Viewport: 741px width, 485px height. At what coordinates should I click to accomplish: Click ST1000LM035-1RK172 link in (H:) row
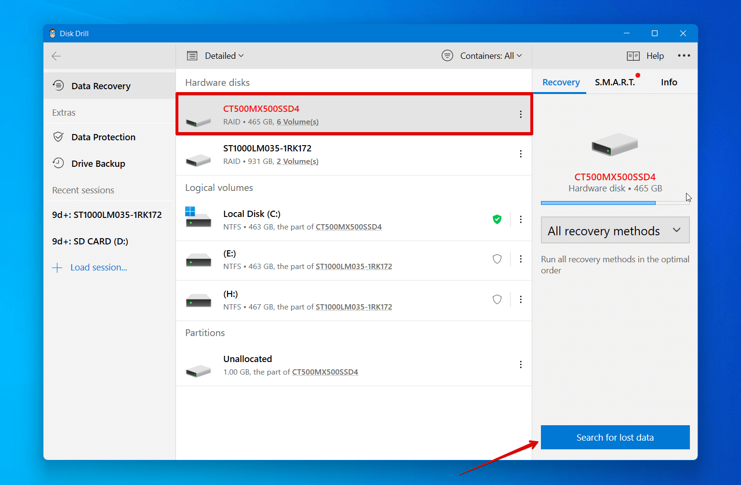(x=354, y=307)
